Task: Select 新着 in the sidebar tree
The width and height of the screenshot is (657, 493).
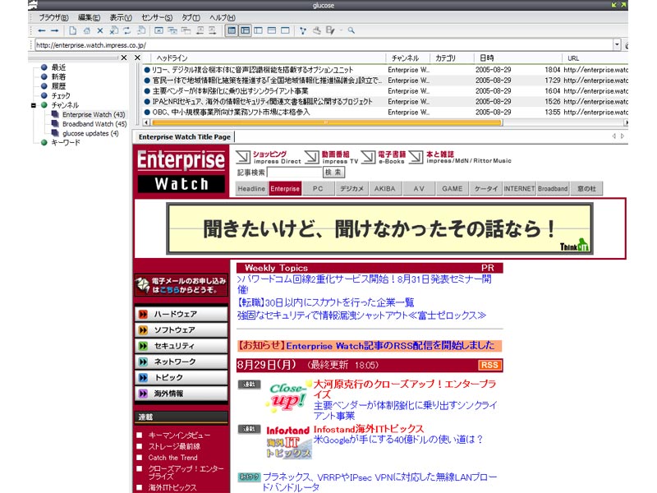Action: pyautogui.click(x=58, y=76)
